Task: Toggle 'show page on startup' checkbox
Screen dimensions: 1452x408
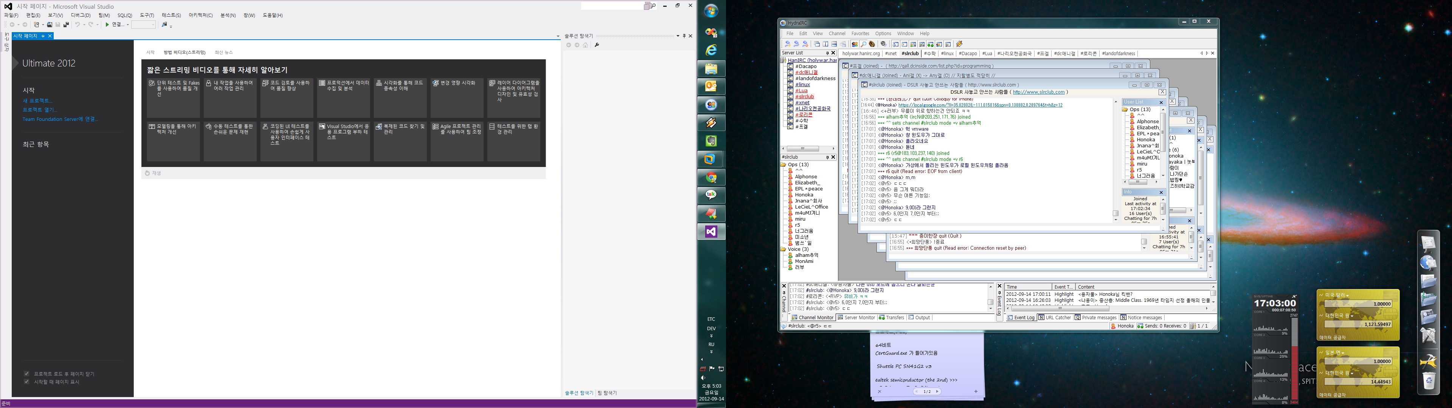Action: [x=26, y=382]
